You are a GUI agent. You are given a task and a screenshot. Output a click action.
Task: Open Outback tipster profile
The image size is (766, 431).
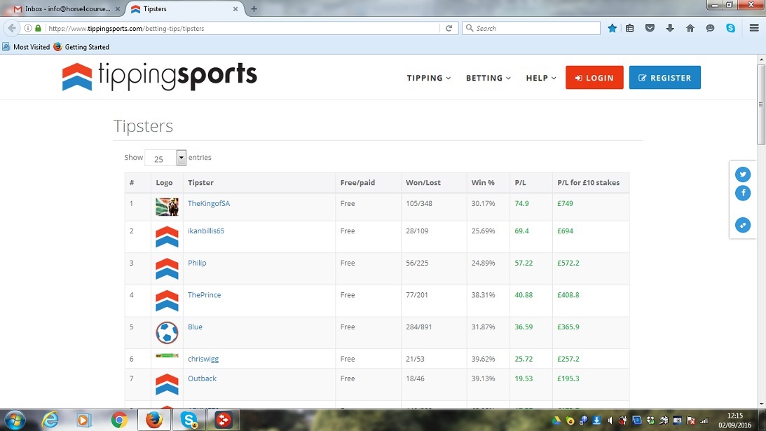click(x=202, y=378)
